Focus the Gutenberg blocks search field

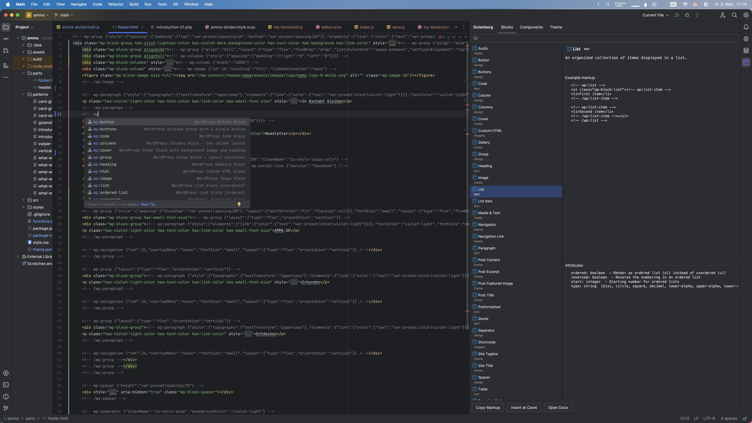605,38
